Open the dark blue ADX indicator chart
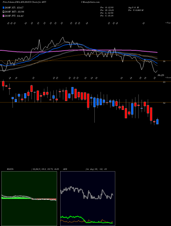 tap(88, 199)
